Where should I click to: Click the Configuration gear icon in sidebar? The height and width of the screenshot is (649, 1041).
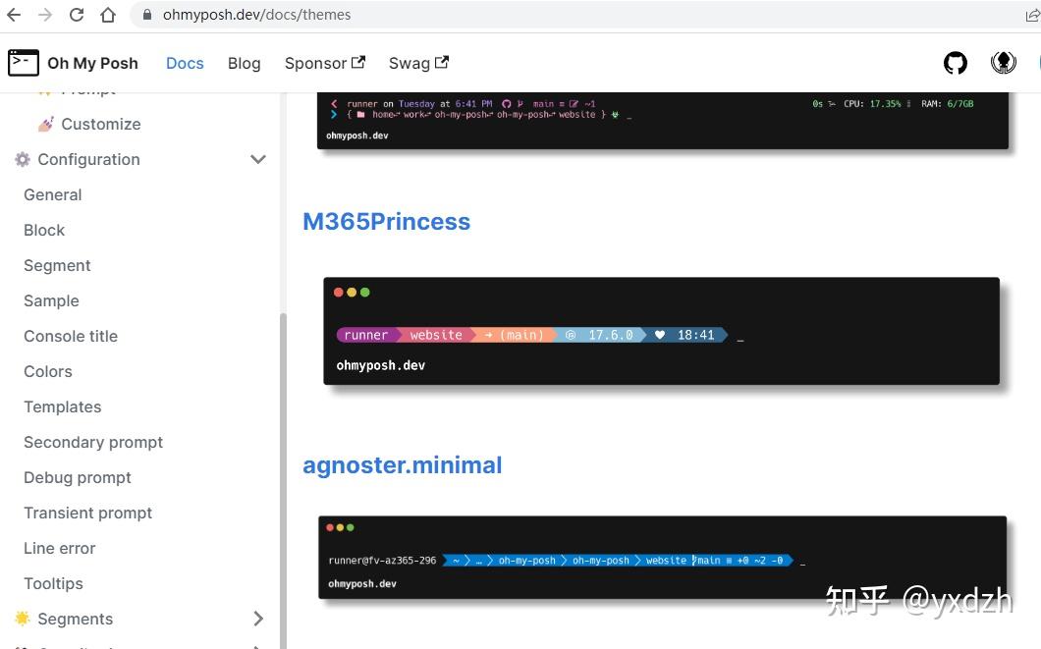click(22, 159)
